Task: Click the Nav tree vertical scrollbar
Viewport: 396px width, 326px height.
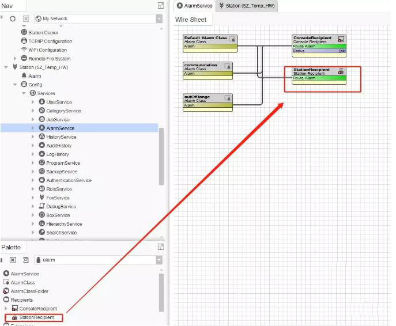Action: [161, 157]
